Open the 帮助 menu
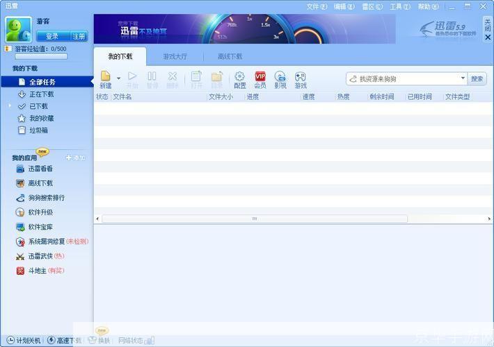Image resolution: width=494 pixels, height=347 pixels. point(428,7)
